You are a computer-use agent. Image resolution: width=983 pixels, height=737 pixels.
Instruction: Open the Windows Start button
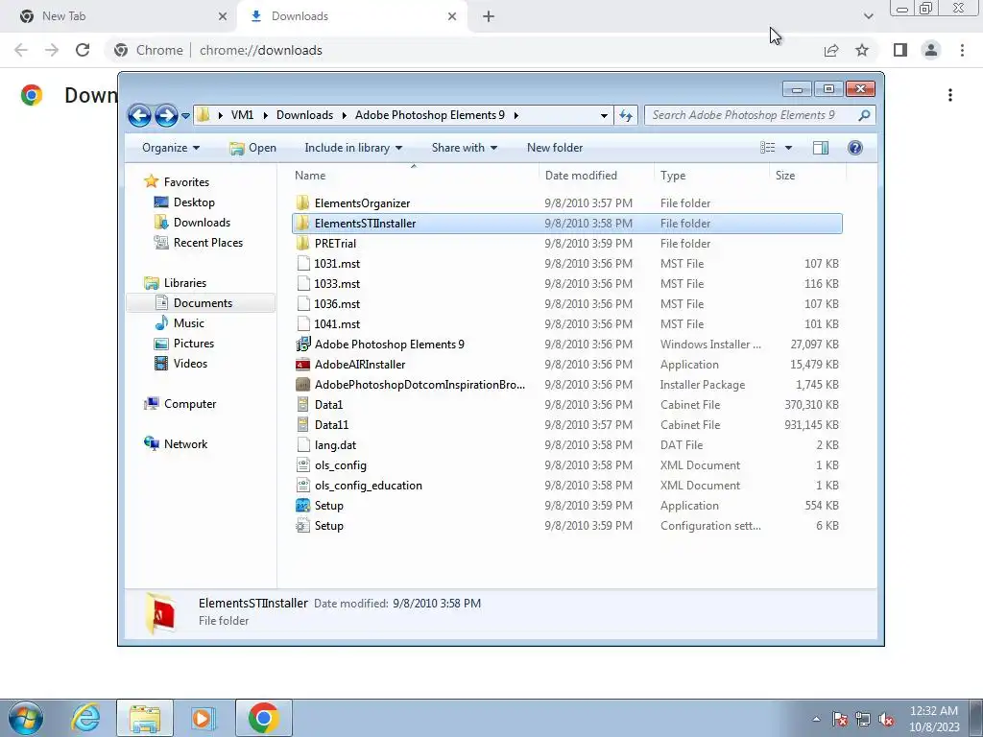25,718
